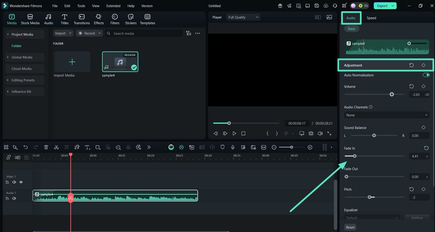Click the Search media field
Screen dimensions: 435x232
coord(144,33)
